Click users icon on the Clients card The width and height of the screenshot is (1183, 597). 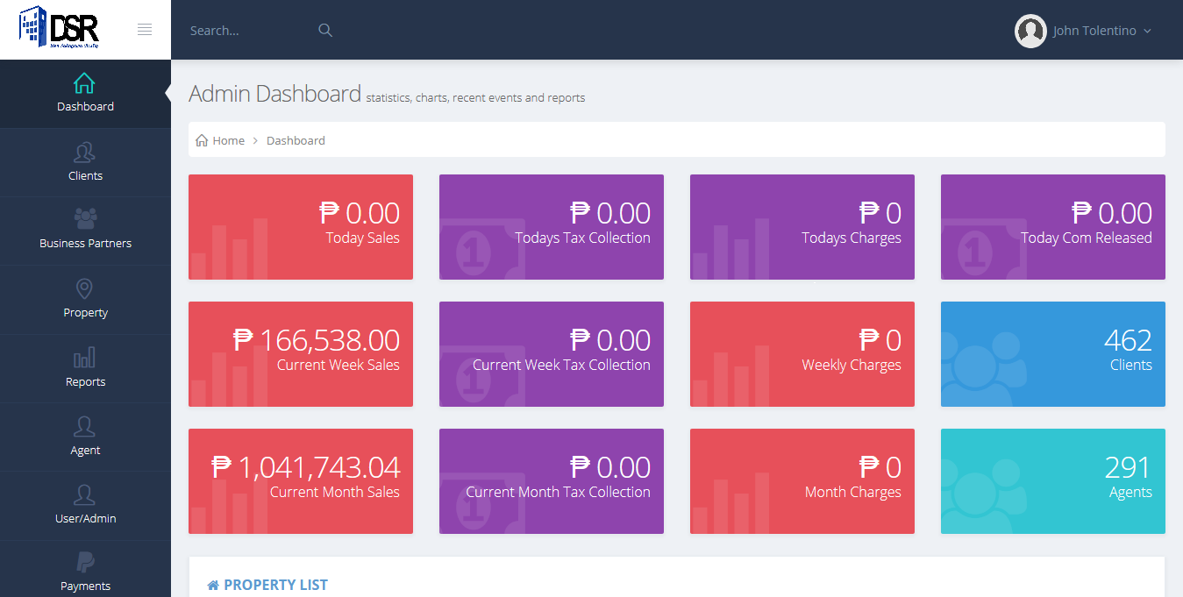click(985, 371)
